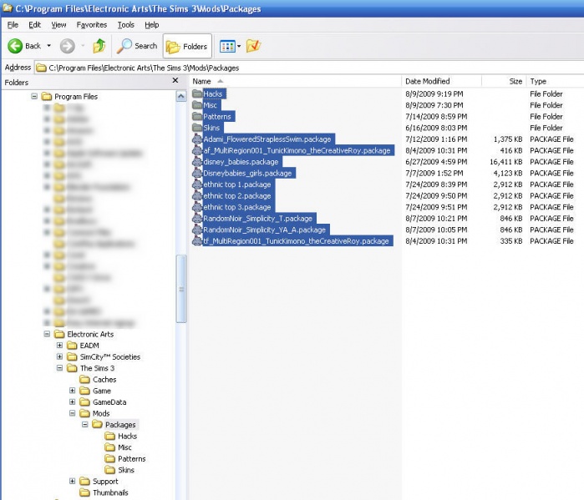Click RandomNoir_Simplicity_T.package file icon
The image size is (584, 500).
click(x=197, y=218)
